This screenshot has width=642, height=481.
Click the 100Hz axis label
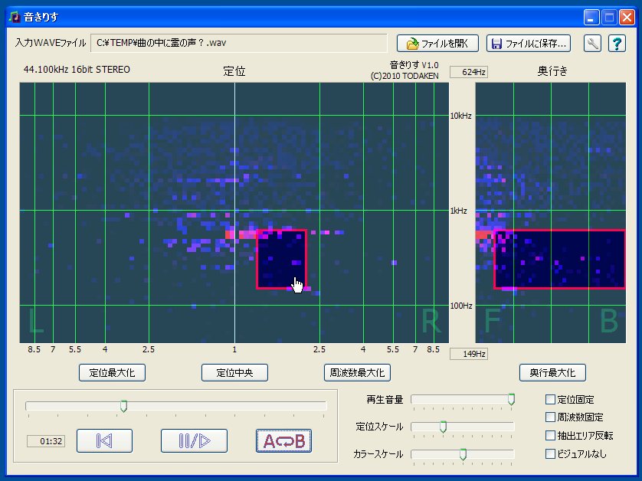click(461, 306)
